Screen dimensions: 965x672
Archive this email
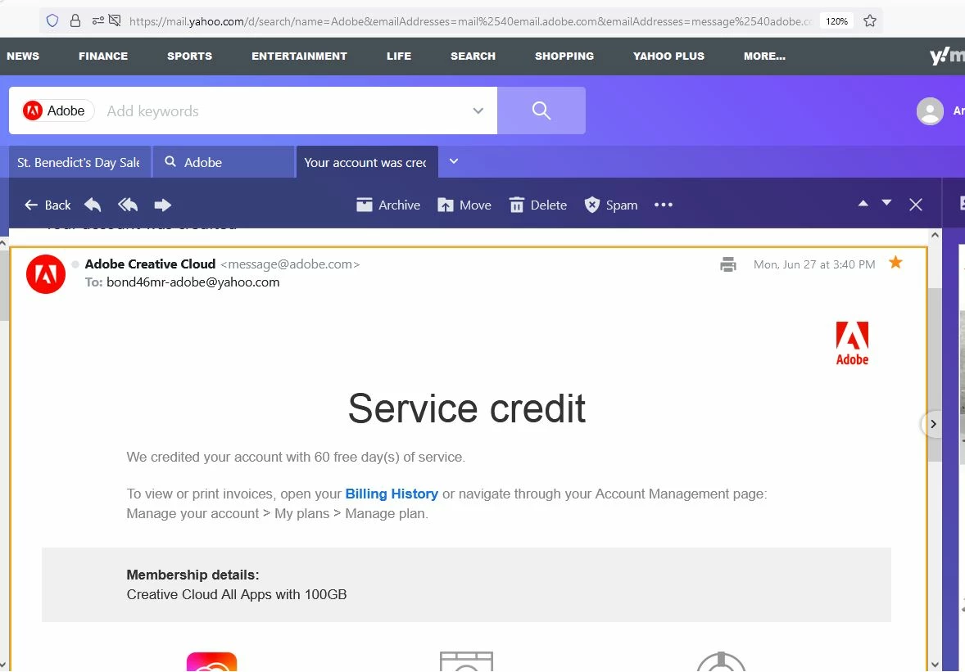[387, 205]
